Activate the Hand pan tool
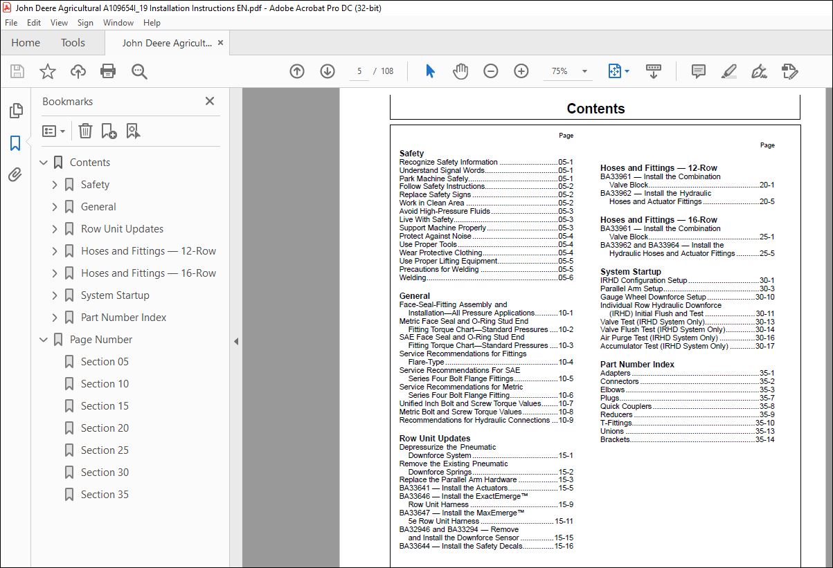The image size is (833, 568). [x=460, y=71]
